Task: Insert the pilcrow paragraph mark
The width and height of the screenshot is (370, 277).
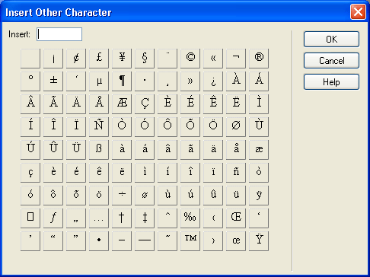Action: click(x=122, y=81)
